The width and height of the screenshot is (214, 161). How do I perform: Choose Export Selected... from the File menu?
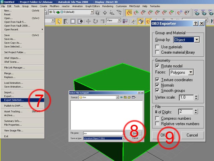(x=22, y=100)
